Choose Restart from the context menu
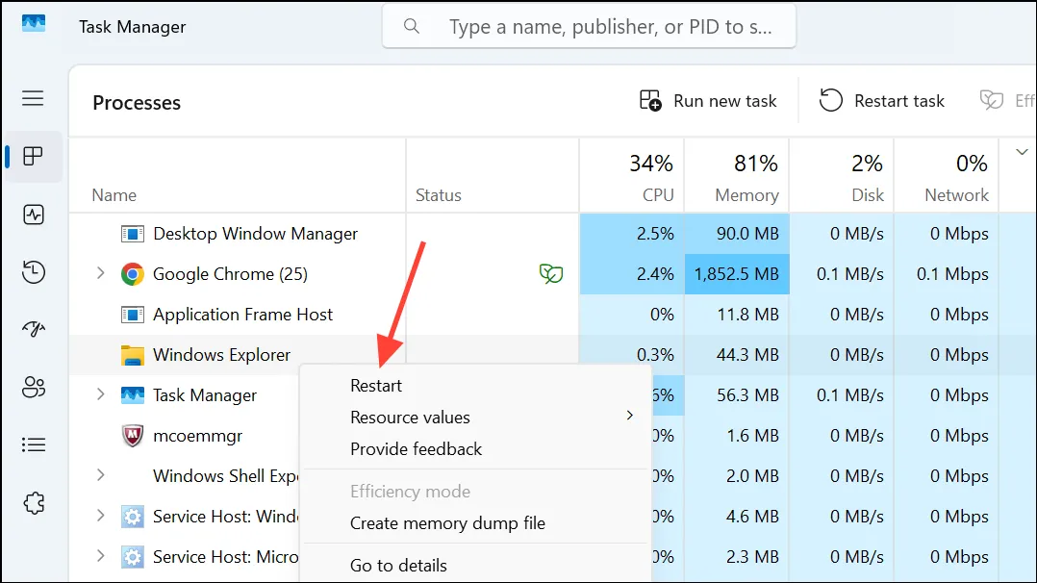1037x583 pixels. click(375, 385)
